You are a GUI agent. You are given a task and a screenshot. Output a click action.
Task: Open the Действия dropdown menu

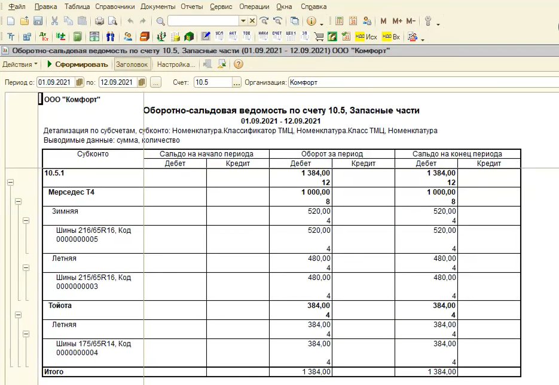pos(20,64)
